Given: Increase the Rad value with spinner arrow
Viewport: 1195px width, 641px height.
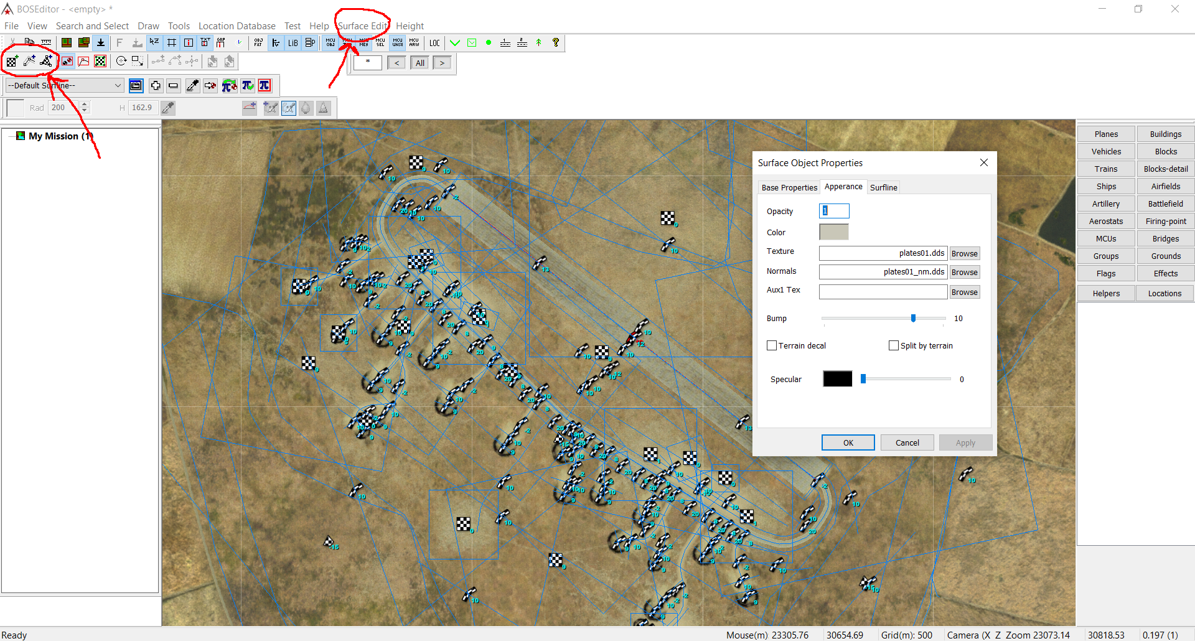Looking at the screenshot, I should [x=85, y=104].
